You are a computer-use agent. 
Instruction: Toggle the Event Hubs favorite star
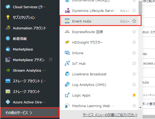tap(134, 21)
